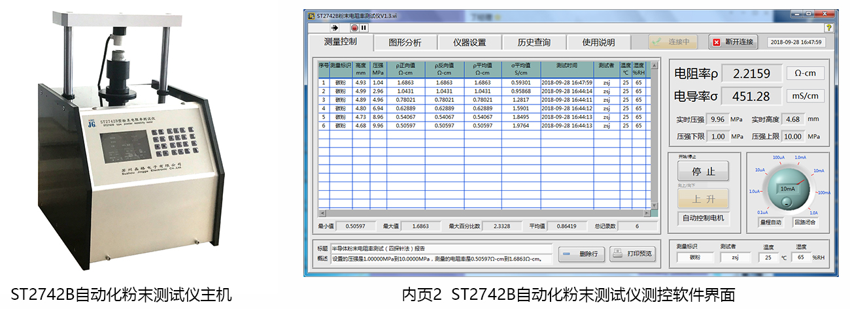
Task: Open the mS/cm conductivity unit selector
Action: (x=805, y=97)
